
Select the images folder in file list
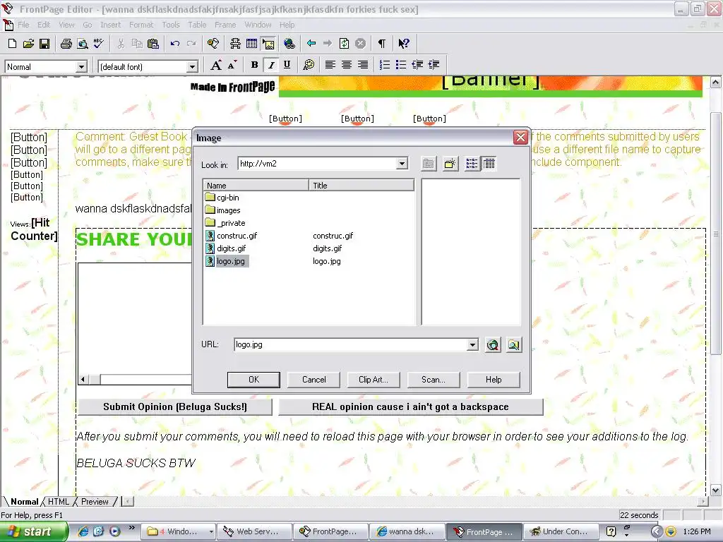point(223,210)
